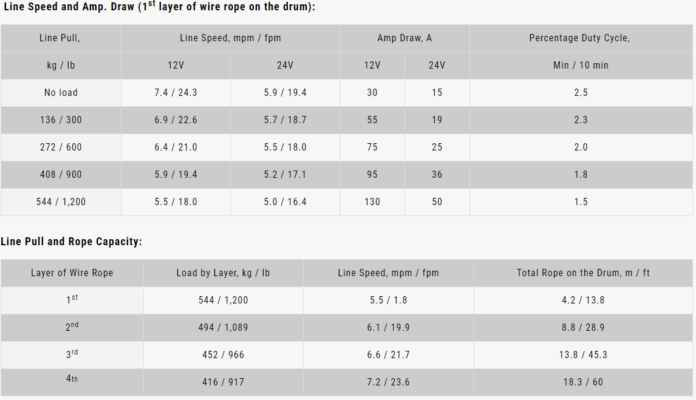Click the 'No load' row label

[61, 92]
